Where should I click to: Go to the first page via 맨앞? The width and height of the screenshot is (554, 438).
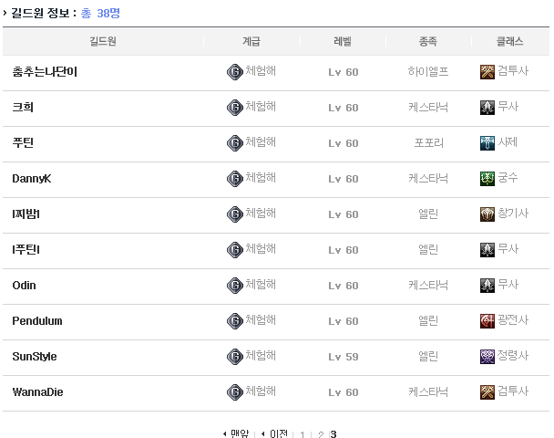point(236,434)
